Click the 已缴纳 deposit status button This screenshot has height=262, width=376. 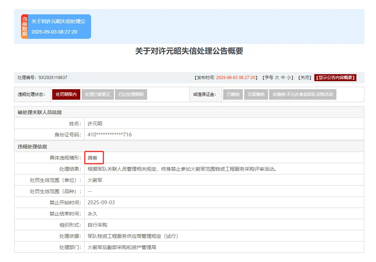tap(232, 94)
